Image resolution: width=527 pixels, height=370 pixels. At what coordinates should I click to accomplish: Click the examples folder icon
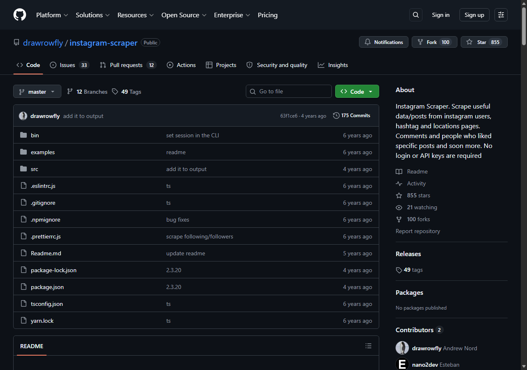click(23, 152)
